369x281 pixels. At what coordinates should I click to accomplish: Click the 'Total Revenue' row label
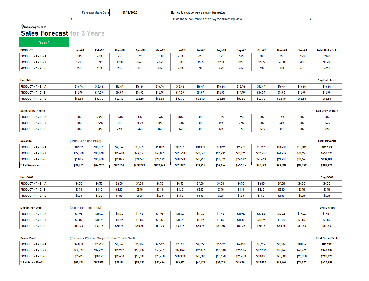29,165
